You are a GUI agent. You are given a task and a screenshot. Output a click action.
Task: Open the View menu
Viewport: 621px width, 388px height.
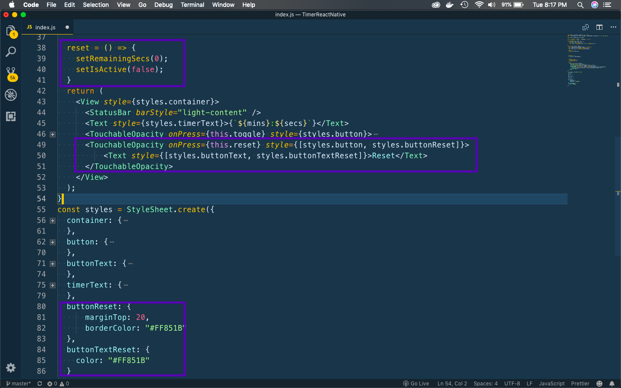click(x=123, y=5)
